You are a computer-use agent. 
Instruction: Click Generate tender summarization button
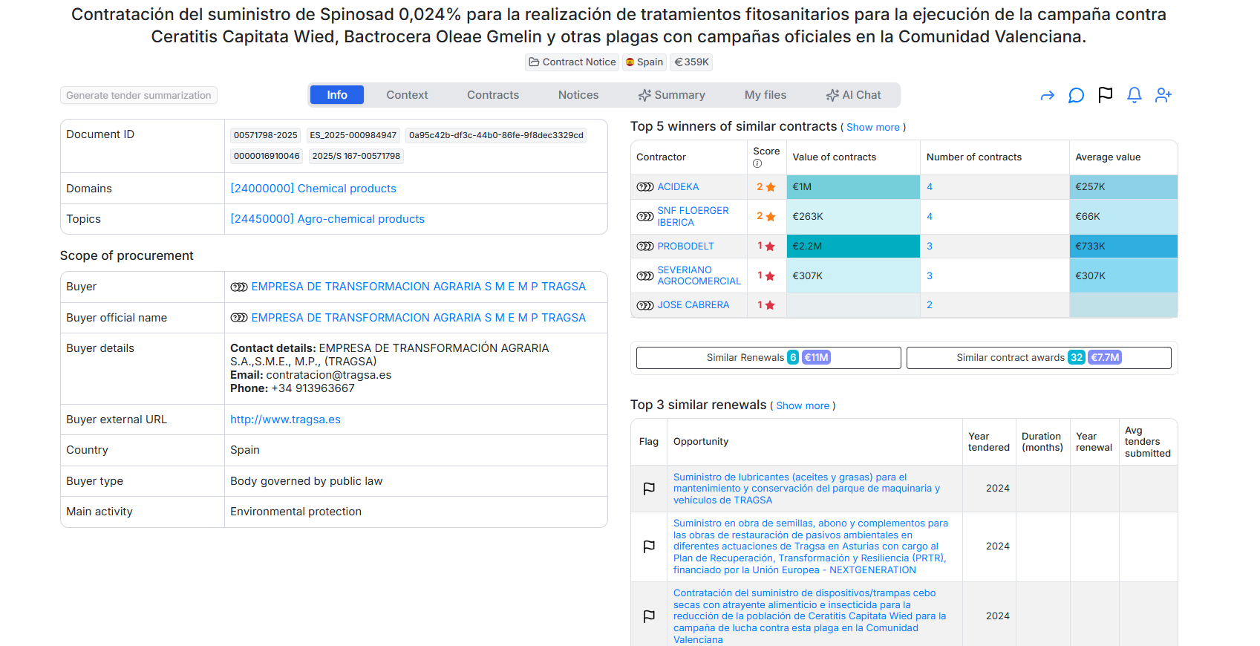click(139, 95)
